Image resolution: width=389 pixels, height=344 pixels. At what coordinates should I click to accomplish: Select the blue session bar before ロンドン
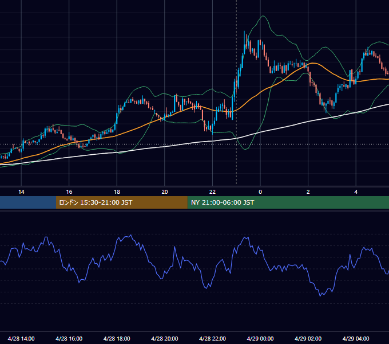(28, 202)
